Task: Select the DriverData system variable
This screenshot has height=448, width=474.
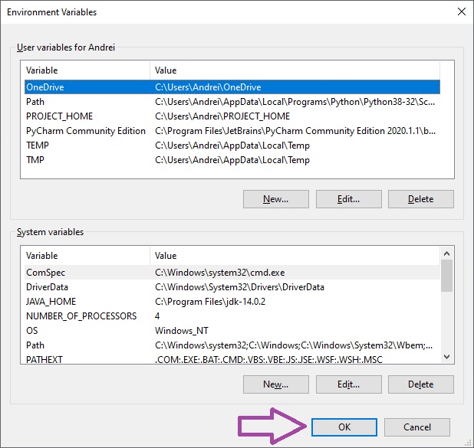Action: 232,286
